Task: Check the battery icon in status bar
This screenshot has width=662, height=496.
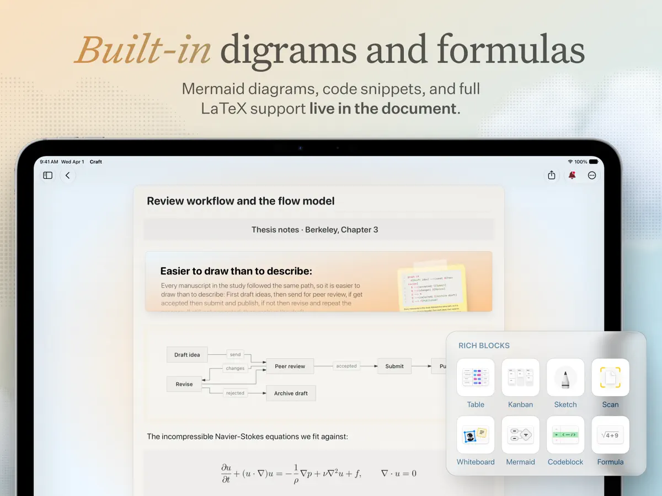Action: (594, 161)
